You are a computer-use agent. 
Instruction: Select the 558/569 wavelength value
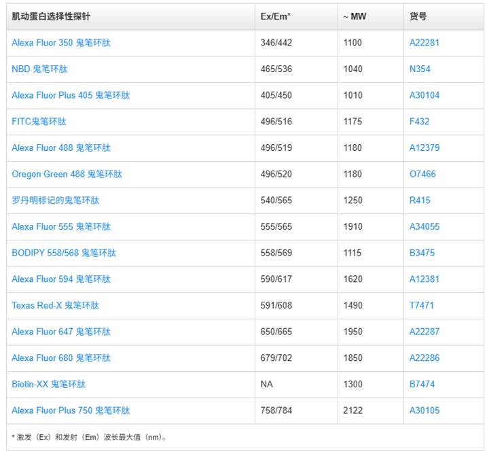tap(276, 253)
